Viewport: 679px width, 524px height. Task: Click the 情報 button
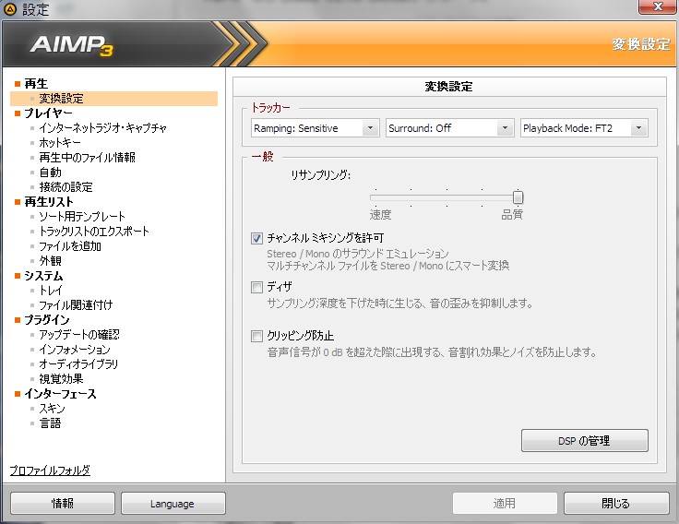(63, 503)
